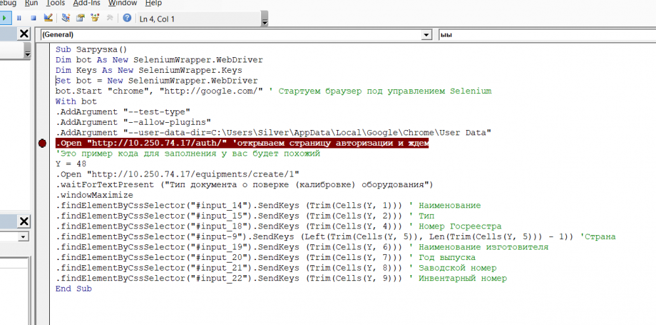The width and height of the screenshot is (656, 325).
Task: Click the Break (pause) toolbar icon
Action: 19,18
